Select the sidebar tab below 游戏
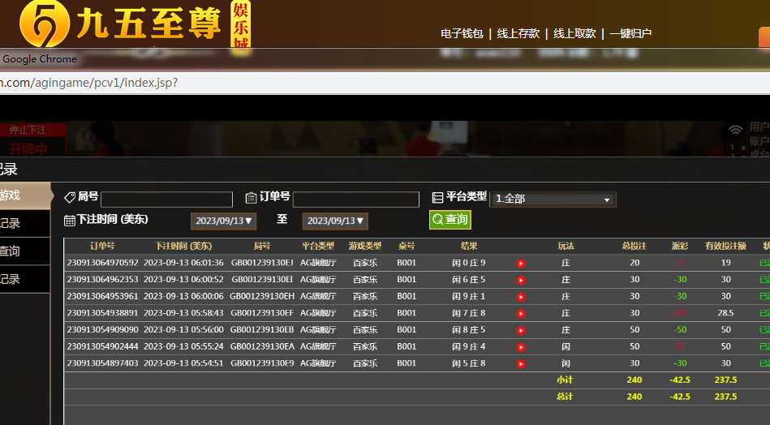This screenshot has height=425, width=770. pos(24,223)
